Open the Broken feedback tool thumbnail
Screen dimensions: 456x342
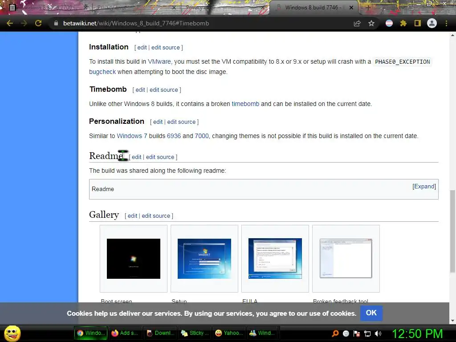pos(346,259)
